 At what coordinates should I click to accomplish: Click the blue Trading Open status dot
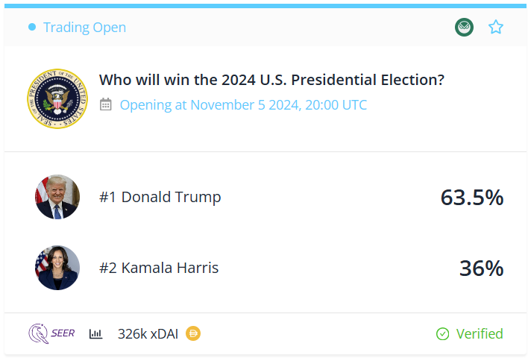click(x=32, y=27)
